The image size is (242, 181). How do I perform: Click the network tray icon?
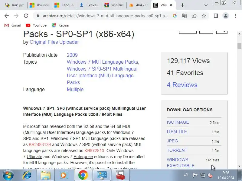203,175
